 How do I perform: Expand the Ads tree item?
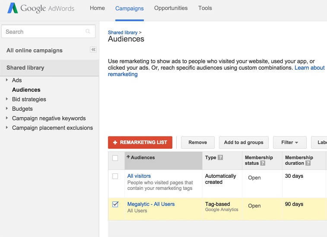[x=7, y=80]
